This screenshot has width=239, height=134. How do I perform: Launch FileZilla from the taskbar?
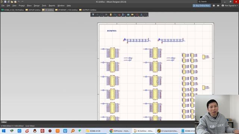[42, 131]
